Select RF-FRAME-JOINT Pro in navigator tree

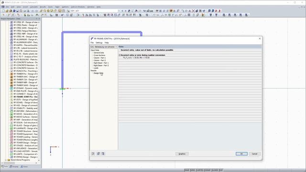click(x=25, y=97)
